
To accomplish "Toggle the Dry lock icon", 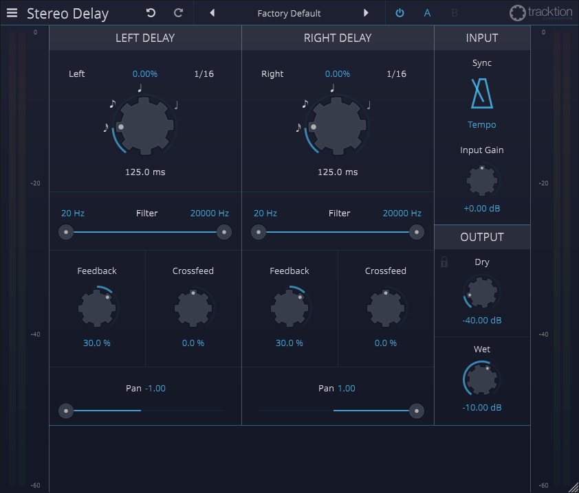I will click(444, 262).
